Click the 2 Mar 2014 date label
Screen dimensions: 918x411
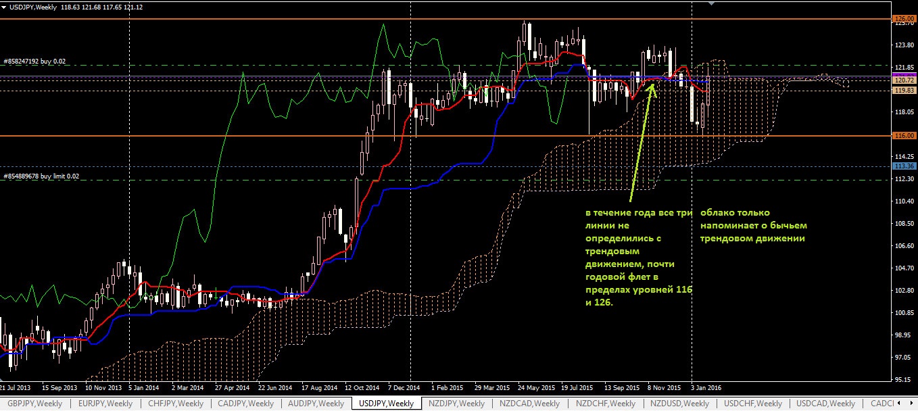click(x=187, y=389)
